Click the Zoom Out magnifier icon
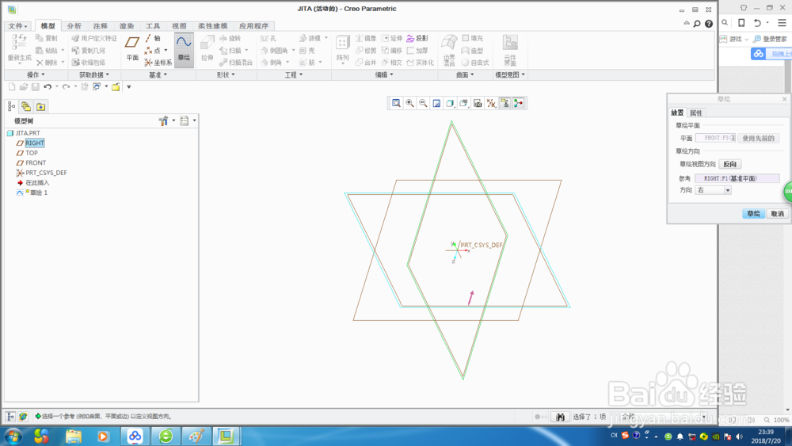Screen dimensions: 792x446 click(423, 104)
